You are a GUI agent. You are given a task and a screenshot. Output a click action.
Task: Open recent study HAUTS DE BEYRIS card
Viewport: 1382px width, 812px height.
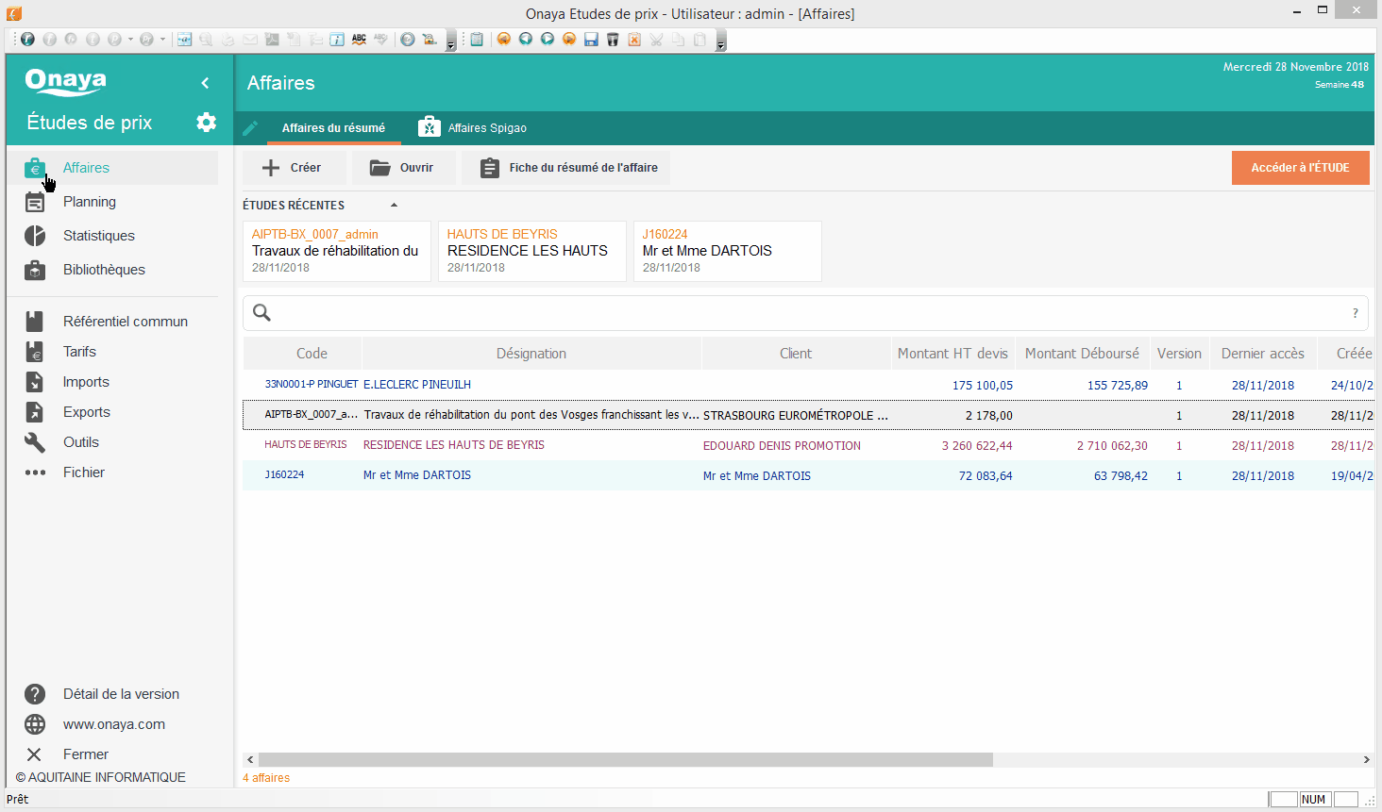(x=531, y=251)
